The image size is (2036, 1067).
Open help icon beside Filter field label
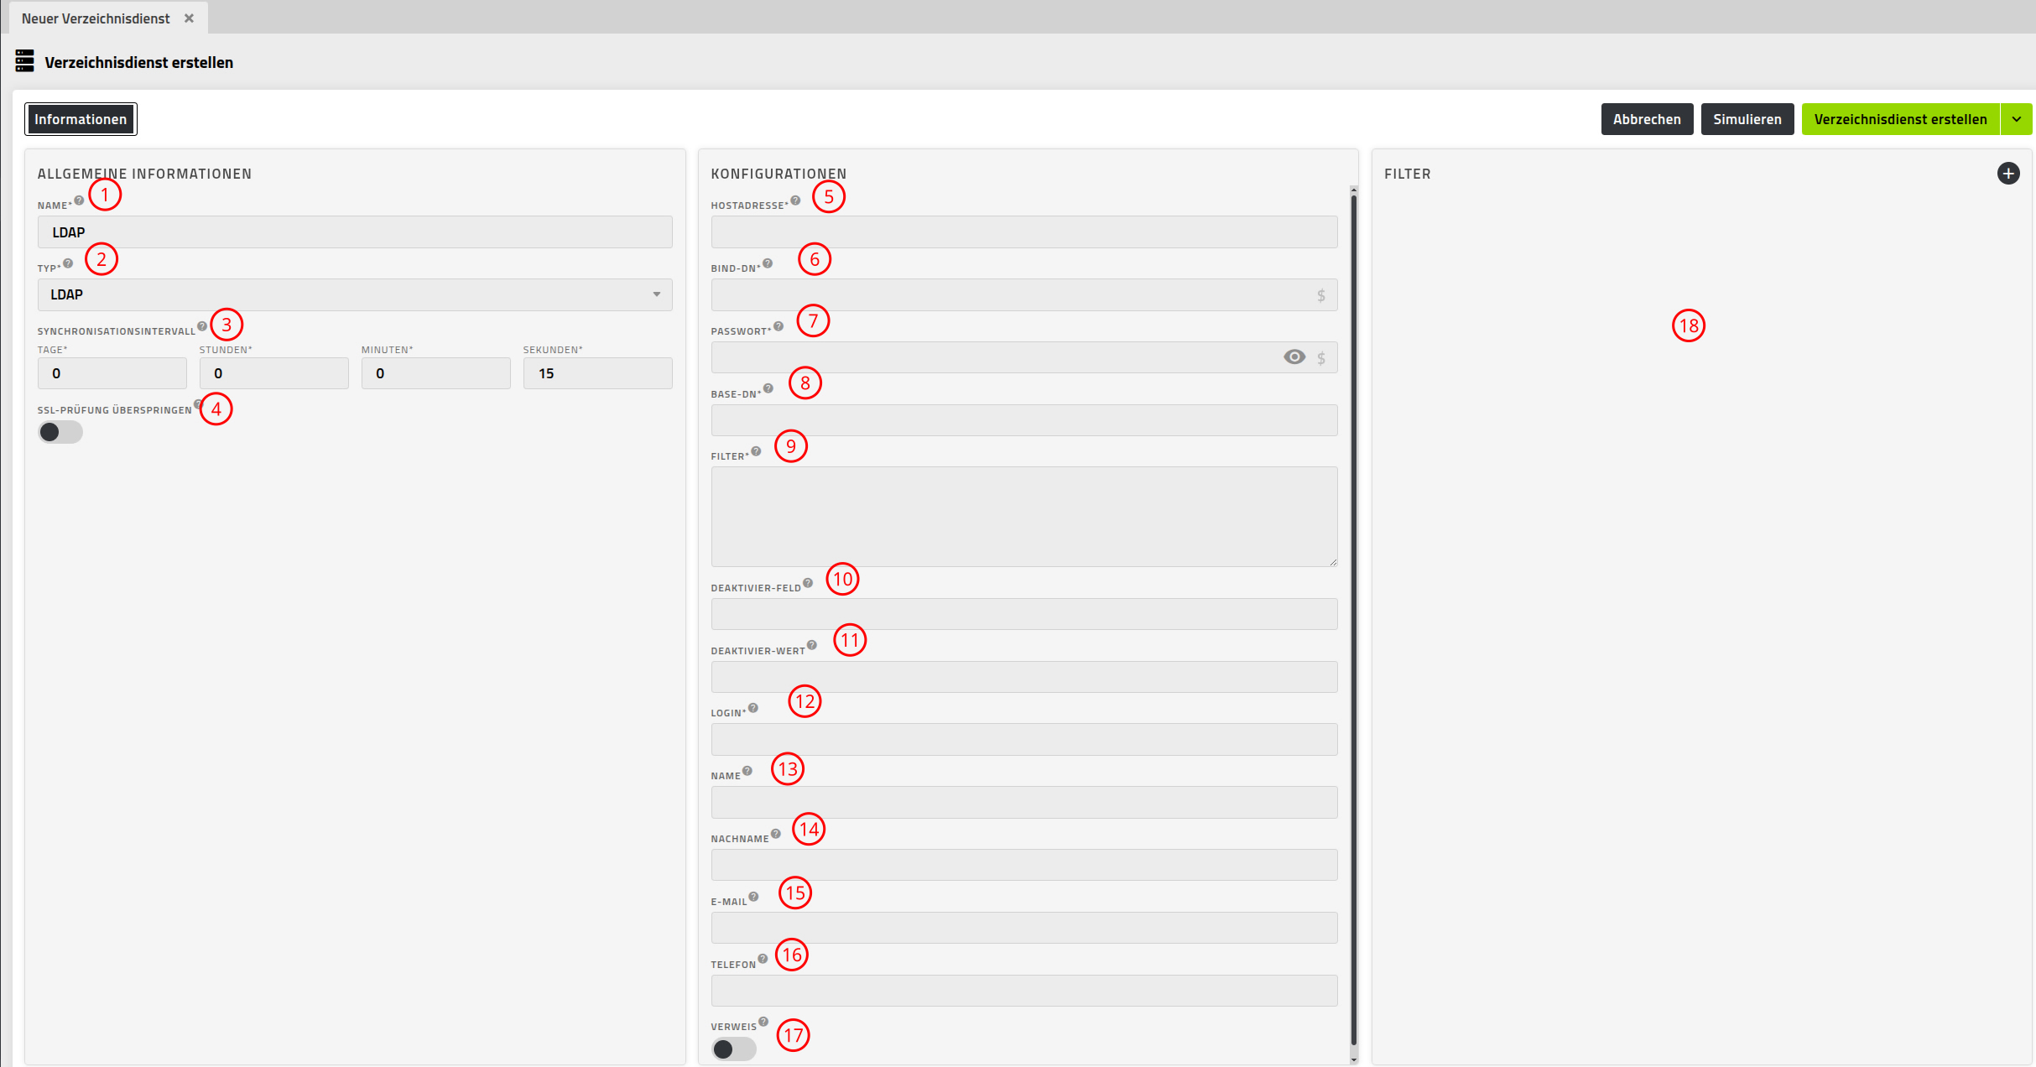756,451
